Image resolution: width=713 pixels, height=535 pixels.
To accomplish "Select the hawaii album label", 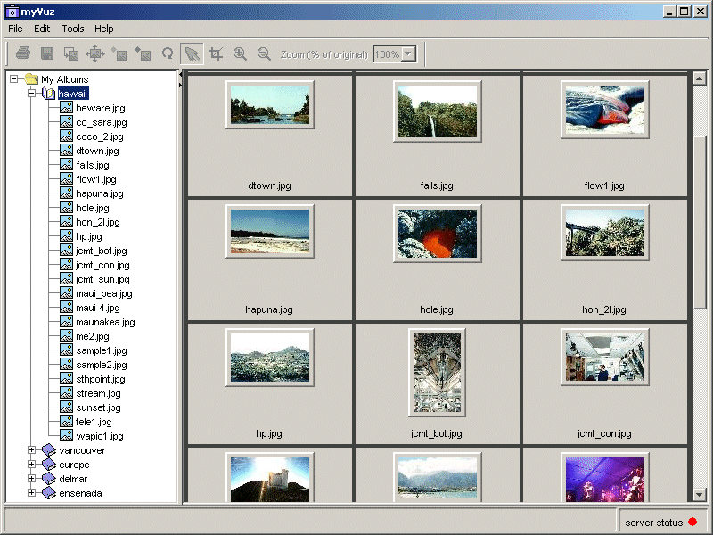I will (x=73, y=94).
